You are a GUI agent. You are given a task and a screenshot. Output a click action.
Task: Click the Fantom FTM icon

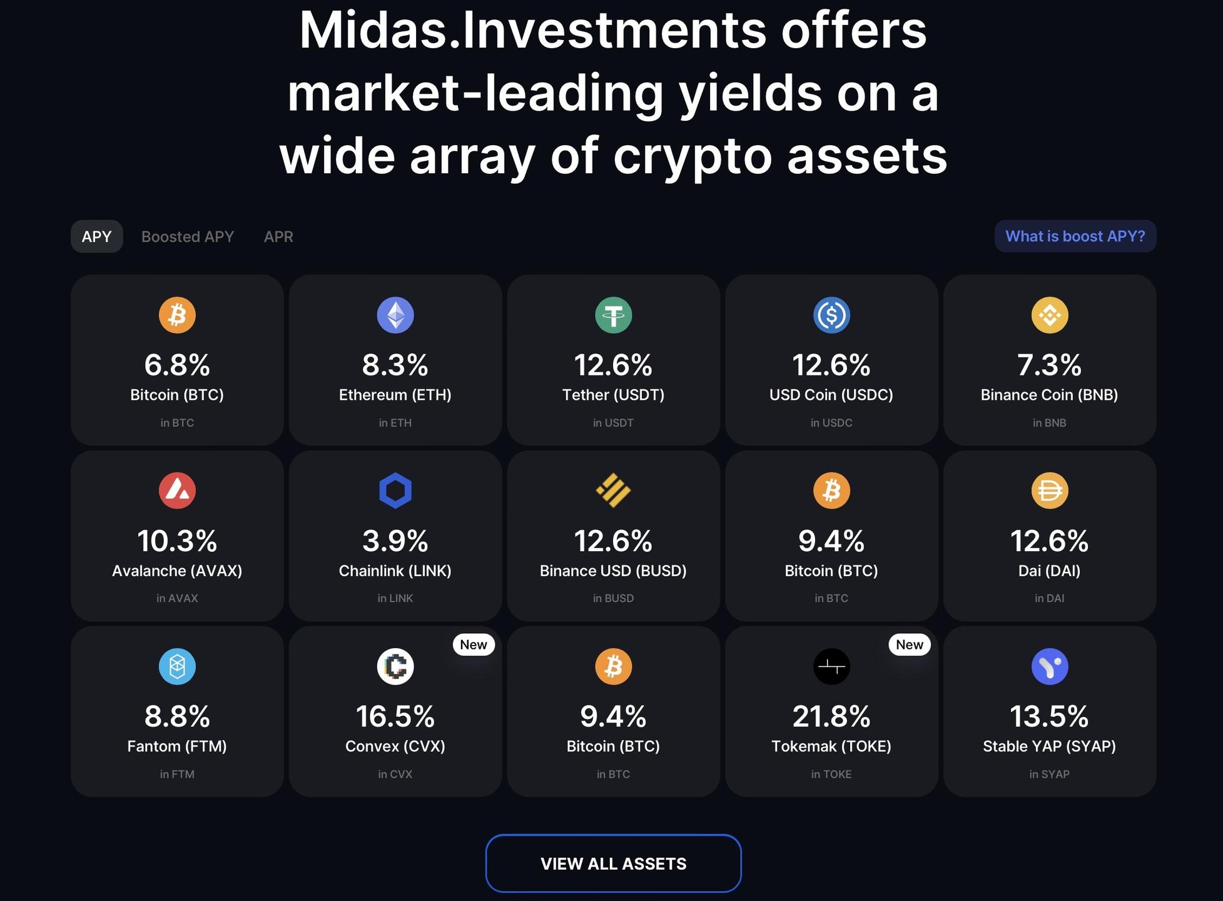tap(177, 666)
